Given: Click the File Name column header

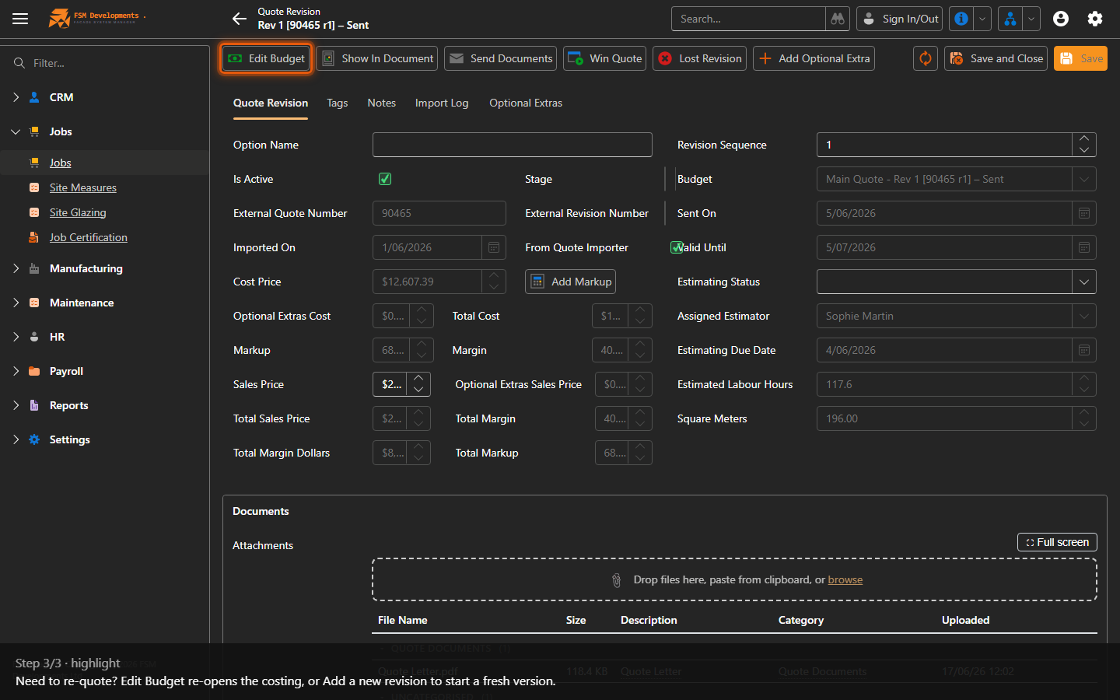Looking at the screenshot, I should (403, 620).
